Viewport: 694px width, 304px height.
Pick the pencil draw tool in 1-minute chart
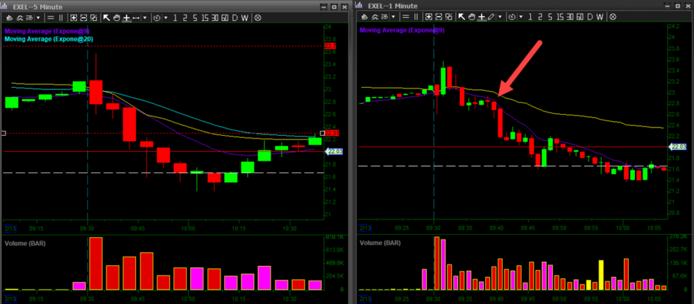[x=491, y=17]
